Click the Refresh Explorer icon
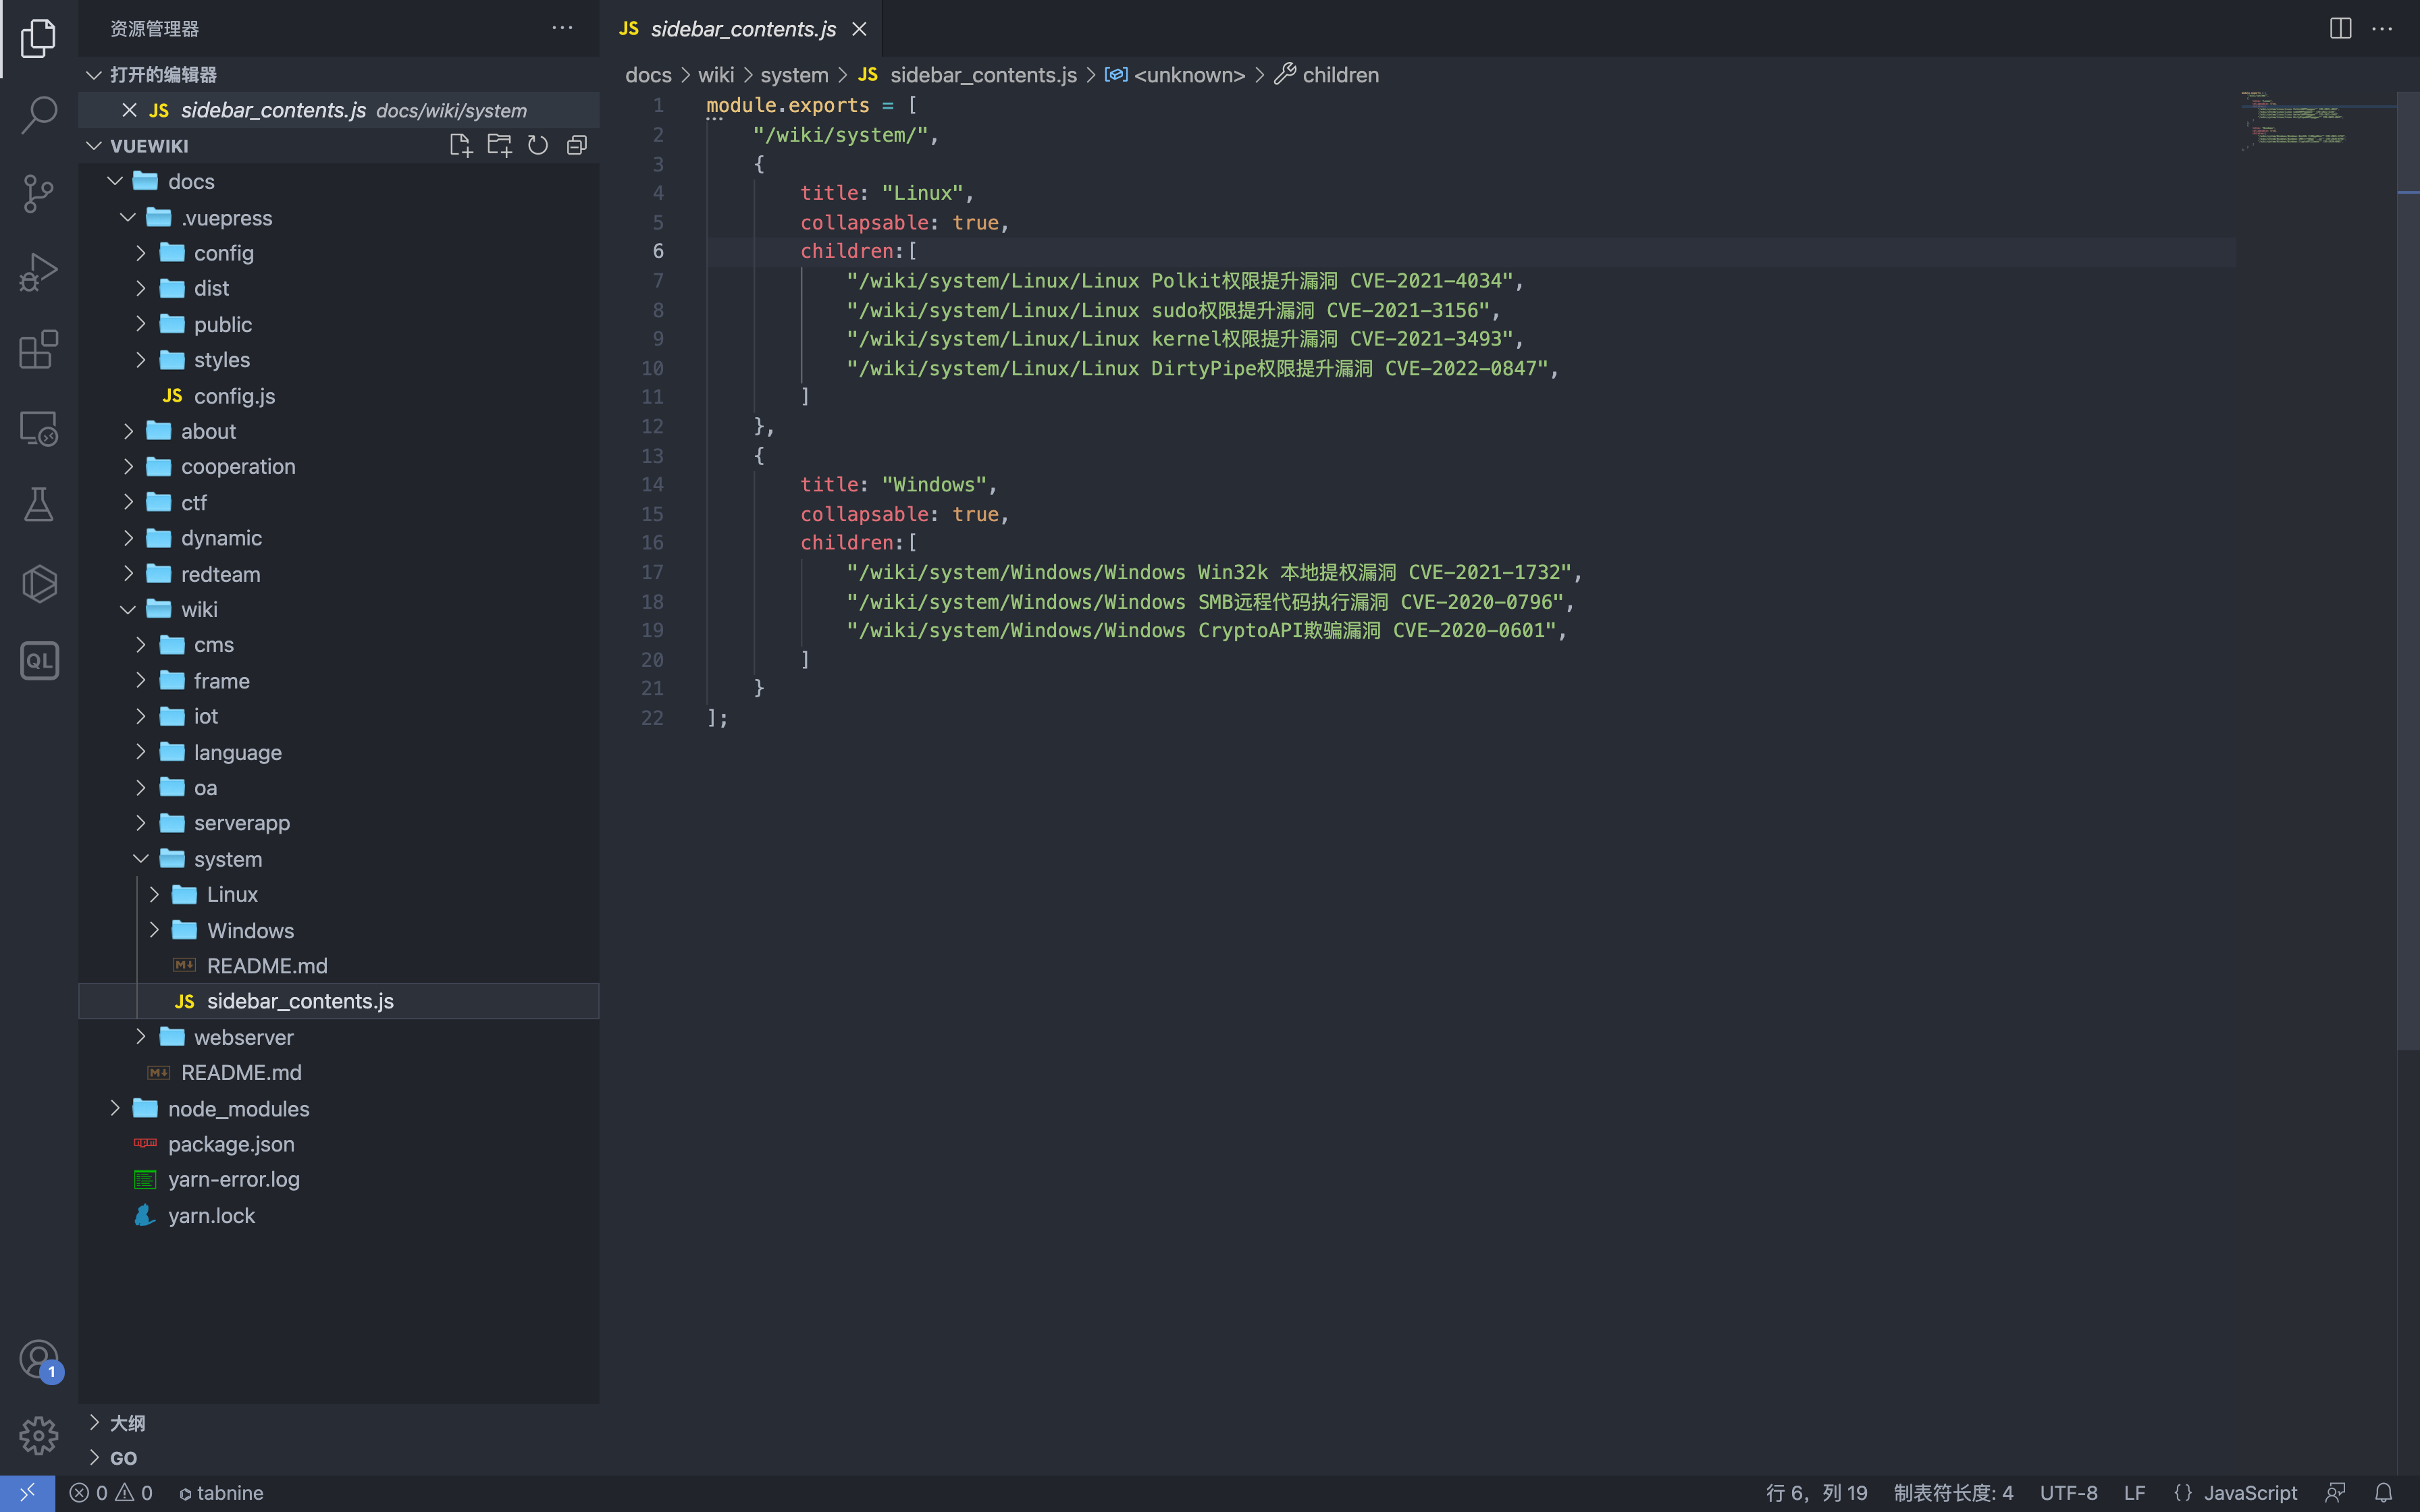Viewport: 2420px width, 1512px height. (x=538, y=146)
